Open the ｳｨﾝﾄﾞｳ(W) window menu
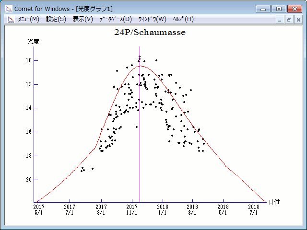Image resolution: width=307 pixels, height=230 pixels. coord(152,19)
